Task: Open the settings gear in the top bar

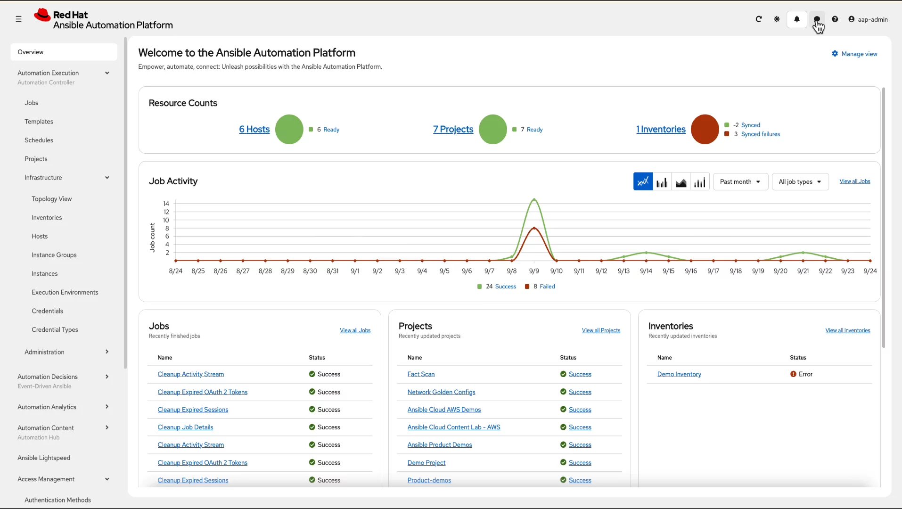Action: pyautogui.click(x=777, y=19)
